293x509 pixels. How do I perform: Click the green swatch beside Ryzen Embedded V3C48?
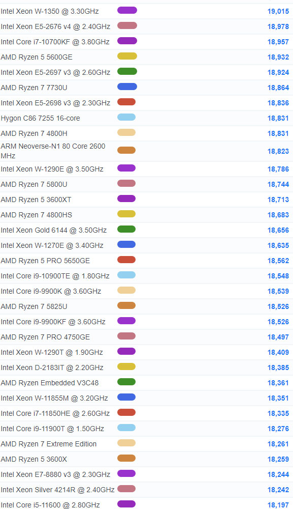[126, 382]
